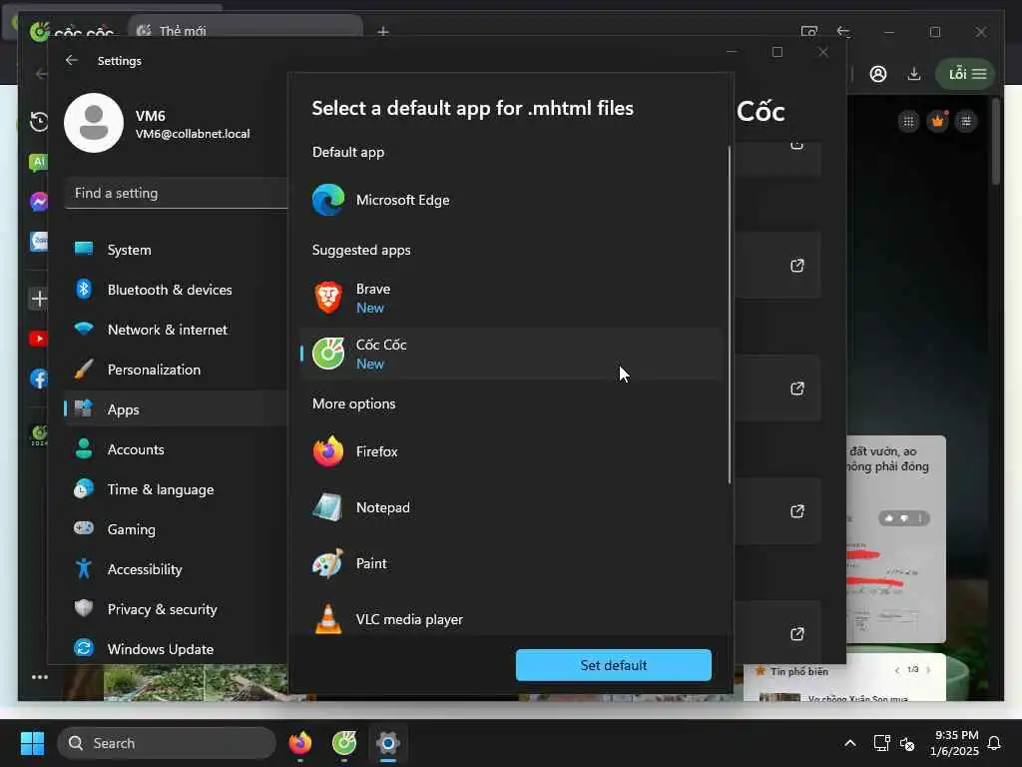1022x767 pixels.
Task: Open taskbar clock showing 9:35 PM
Action: coord(954,743)
